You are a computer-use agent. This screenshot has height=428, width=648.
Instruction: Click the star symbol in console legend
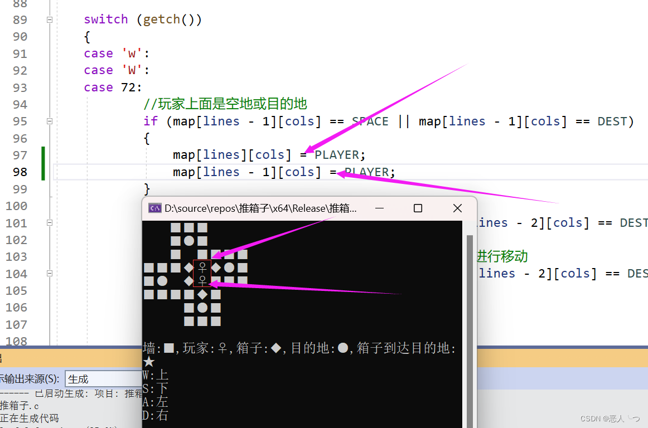click(x=149, y=362)
